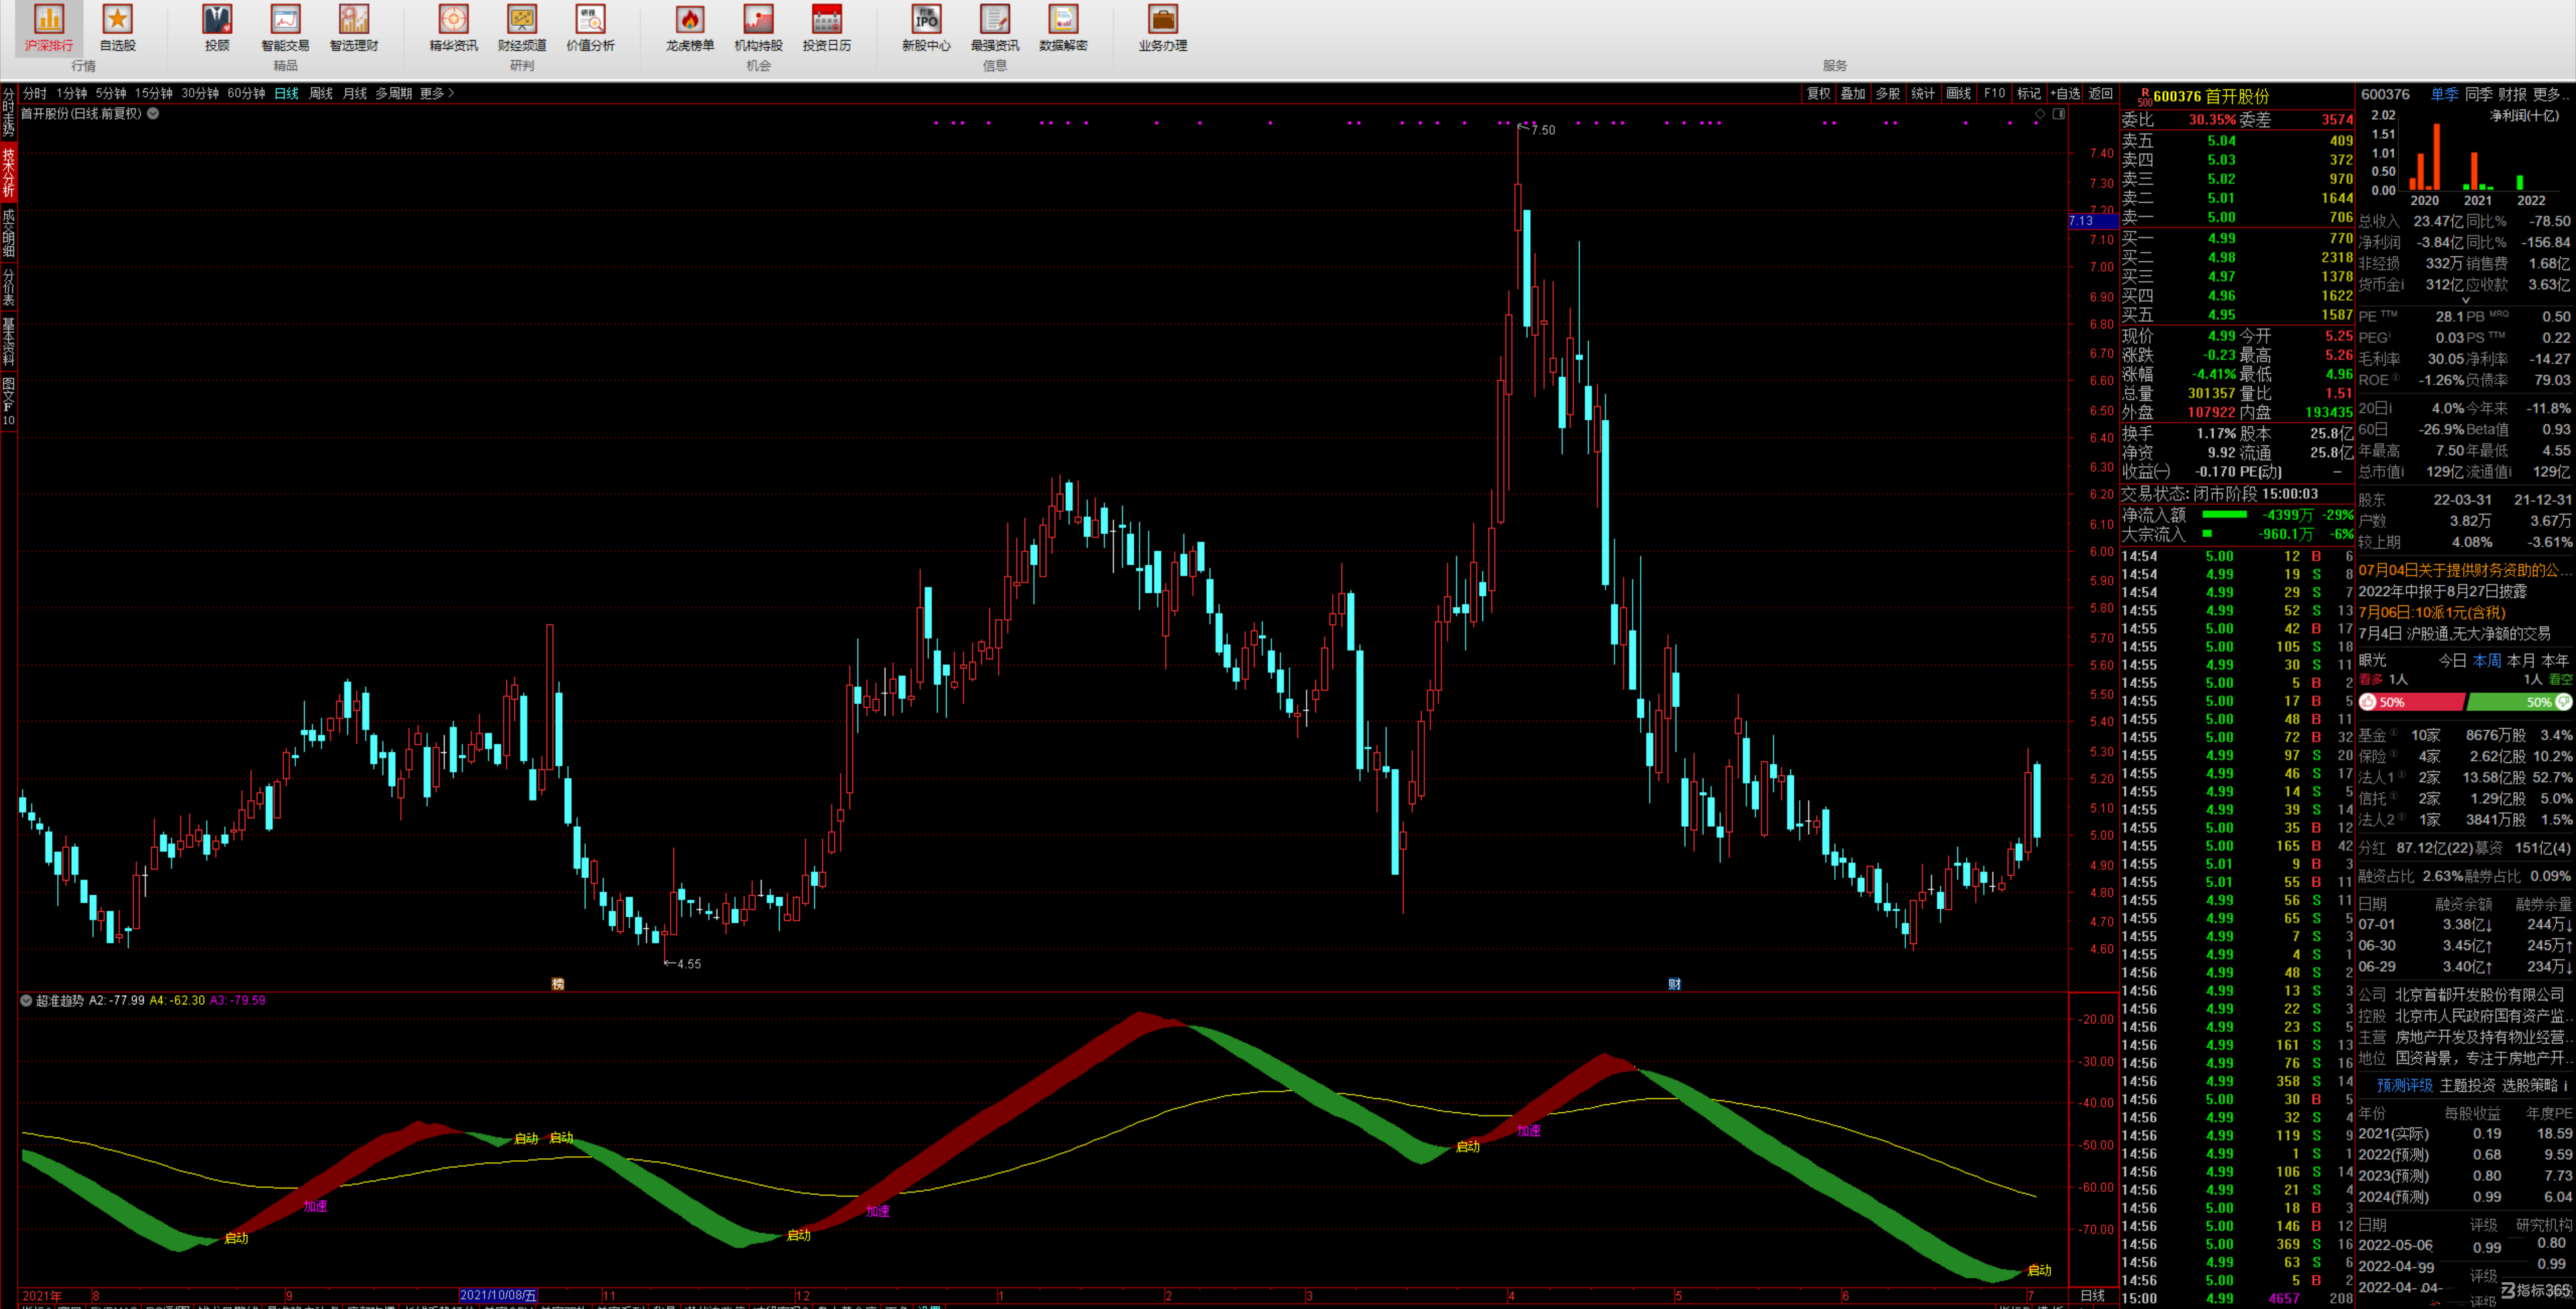This screenshot has height=1309, width=2576.
Task: Select 分时走势 sidebar tab
Action: pos(8,112)
